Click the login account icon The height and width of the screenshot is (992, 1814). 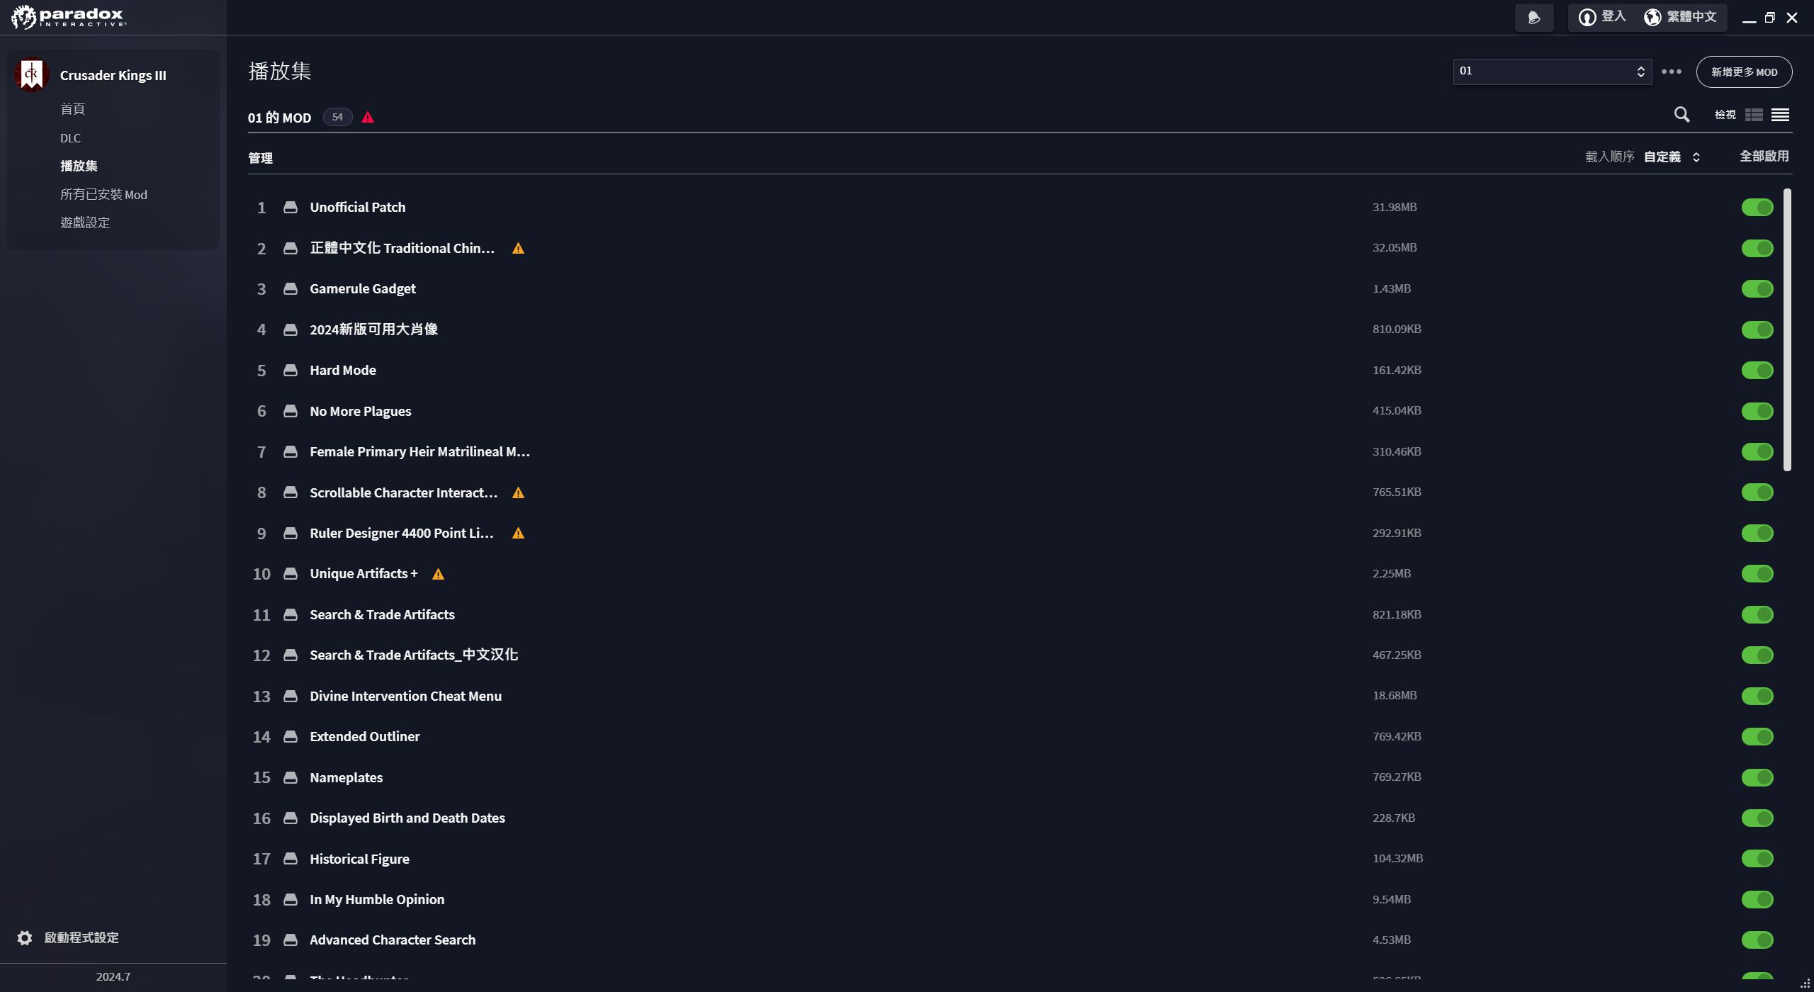tap(1587, 17)
